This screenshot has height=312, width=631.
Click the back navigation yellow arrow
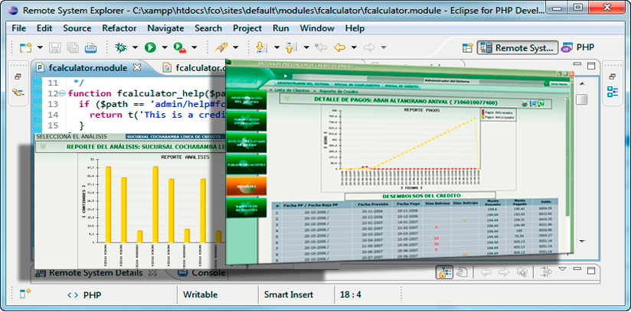(x=339, y=47)
